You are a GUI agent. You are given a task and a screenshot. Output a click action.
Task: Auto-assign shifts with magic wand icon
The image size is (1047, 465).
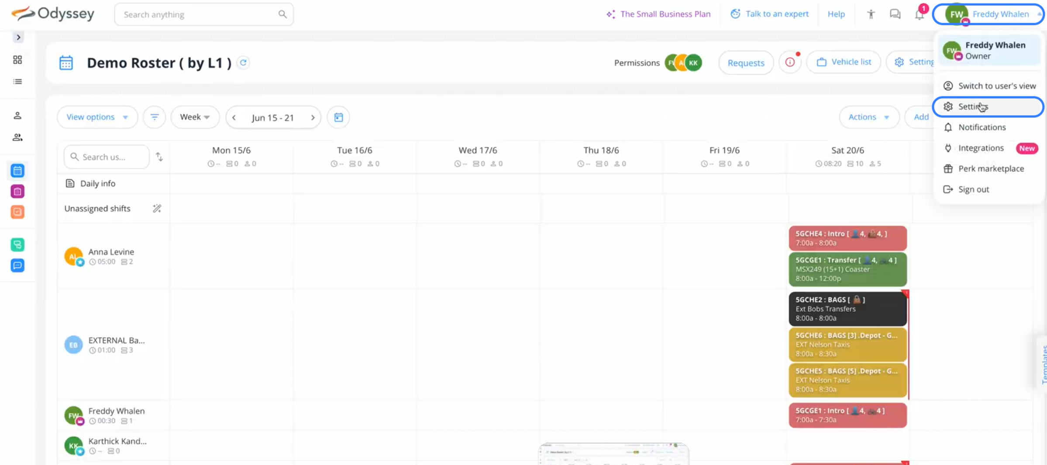(x=157, y=209)
